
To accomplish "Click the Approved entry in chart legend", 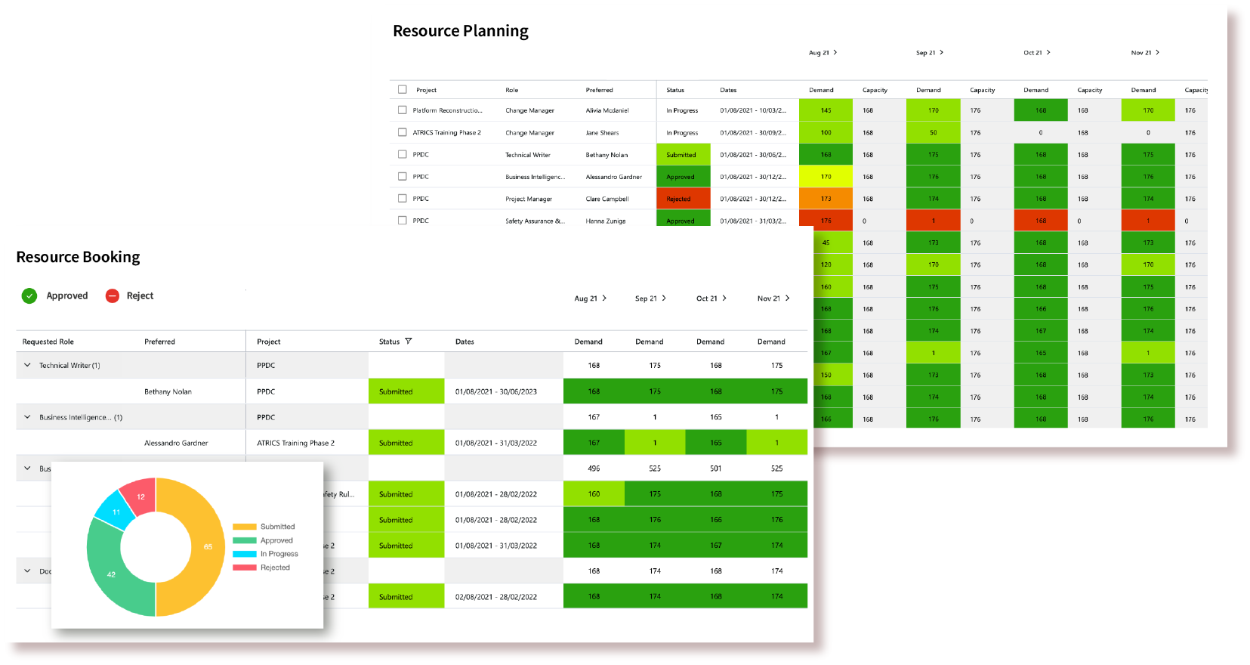I will coord(276,541).
